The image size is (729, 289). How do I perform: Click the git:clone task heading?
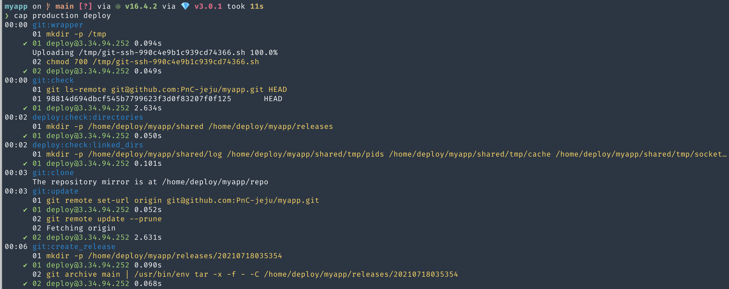[x=53, y=173]
